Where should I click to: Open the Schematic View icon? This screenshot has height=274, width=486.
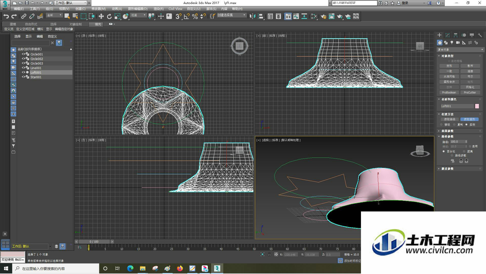click(304, 16)
